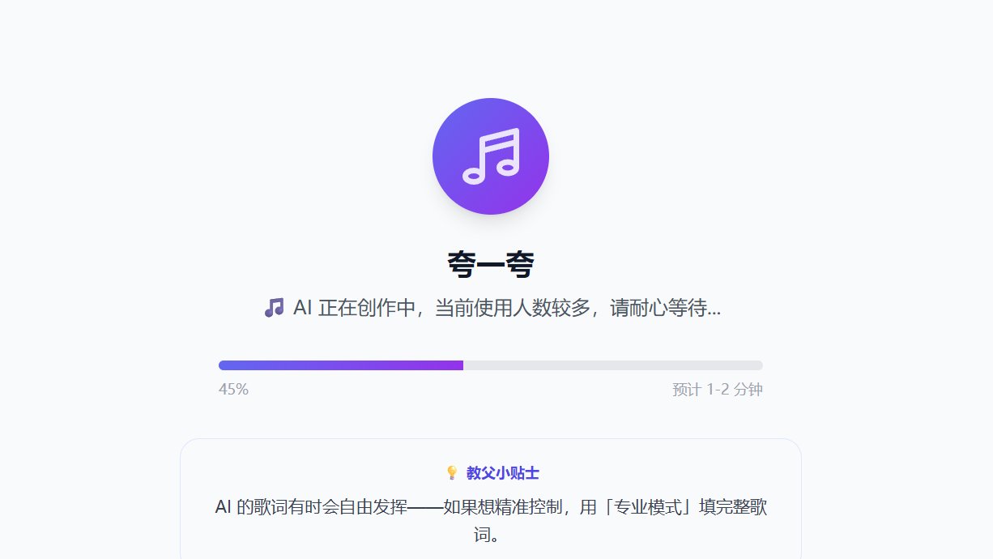Click the point where the purple progress fill ends
The image size is (993, 559).
point(463,365)
